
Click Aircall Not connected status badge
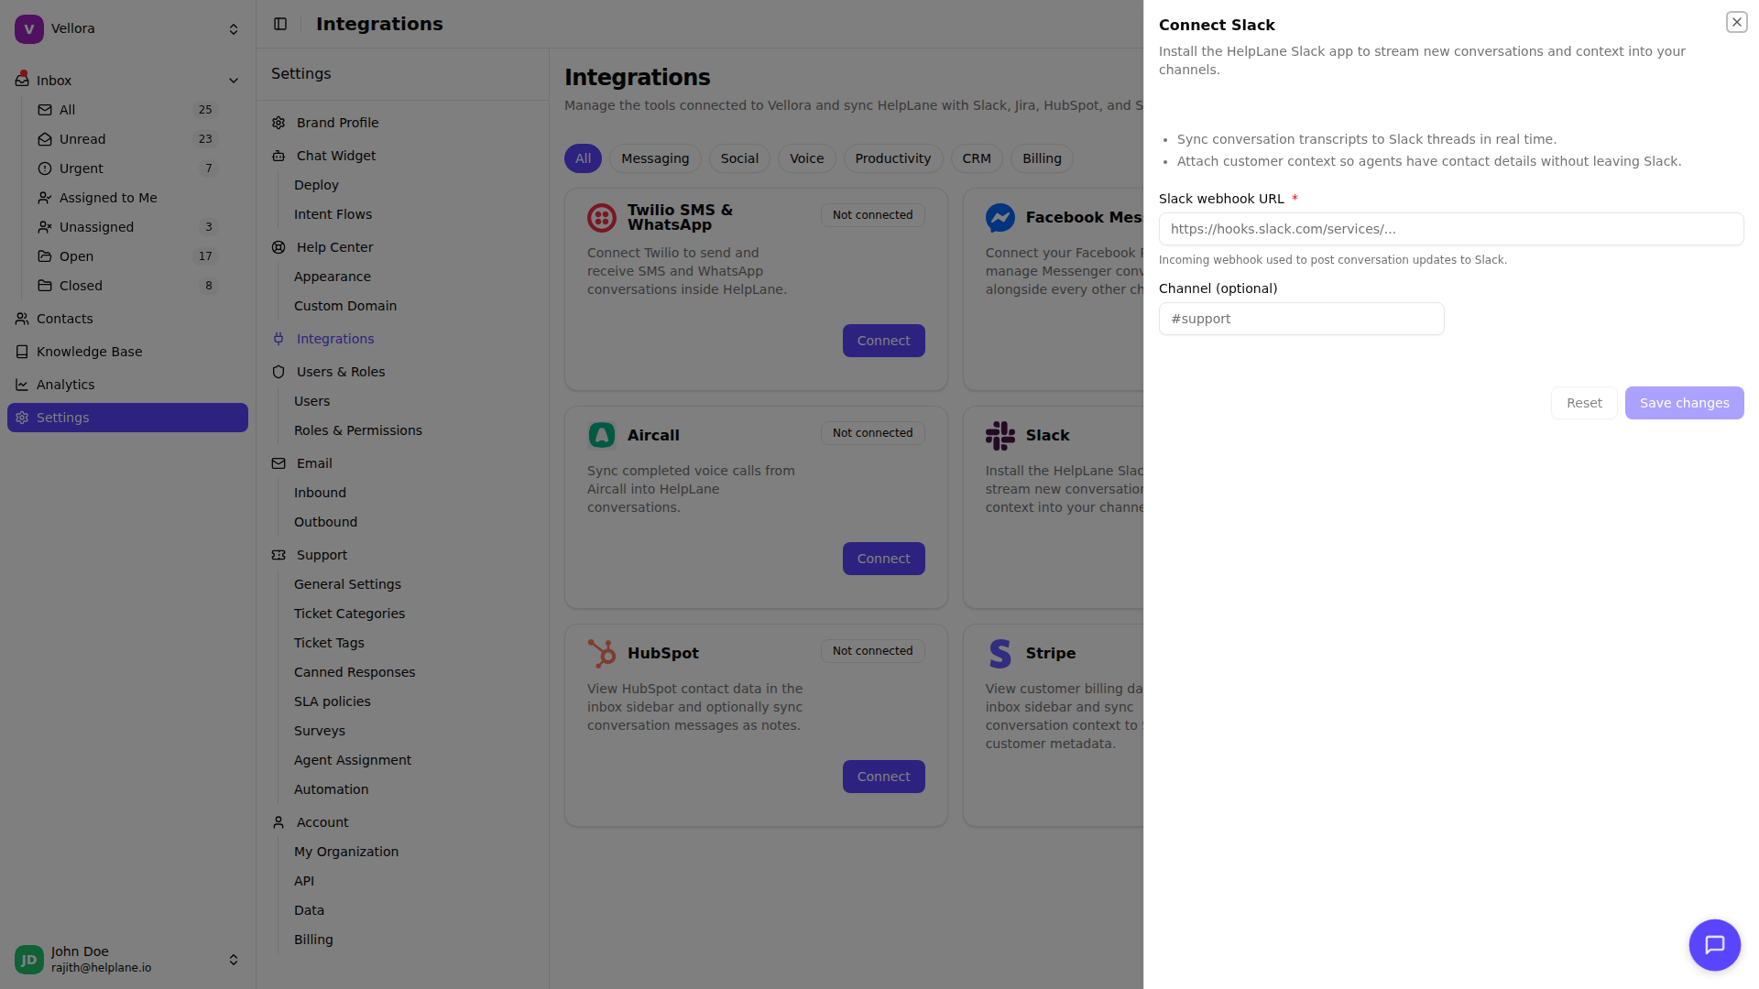click(873, 433)
